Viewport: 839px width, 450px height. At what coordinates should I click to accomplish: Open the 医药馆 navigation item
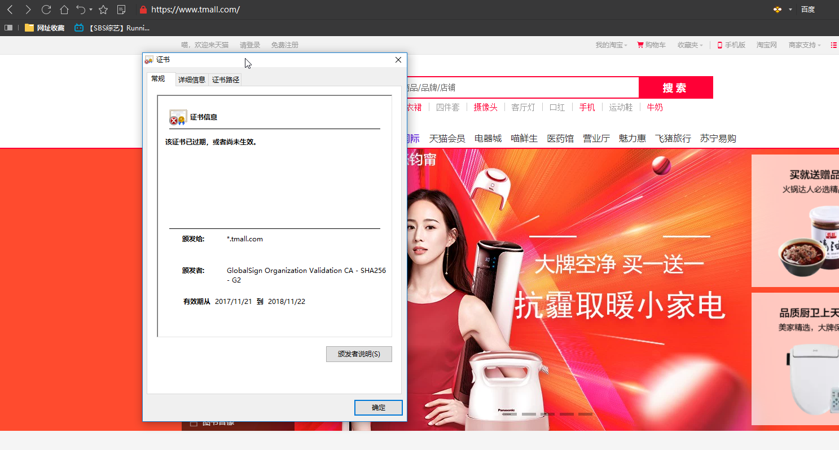(x=560, y=138)
